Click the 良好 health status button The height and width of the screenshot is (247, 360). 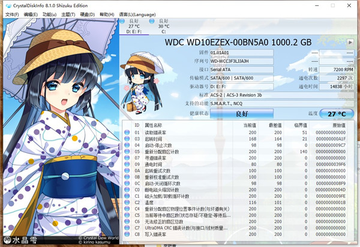click(x=242, y=113)
